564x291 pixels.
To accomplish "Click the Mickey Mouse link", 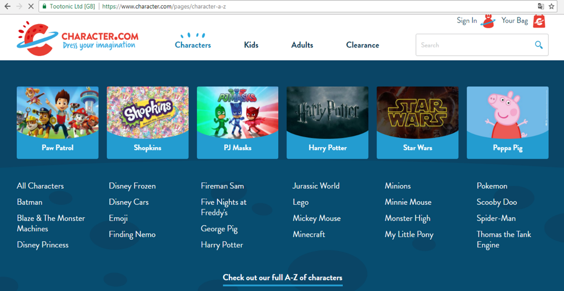I will (316, 218).
